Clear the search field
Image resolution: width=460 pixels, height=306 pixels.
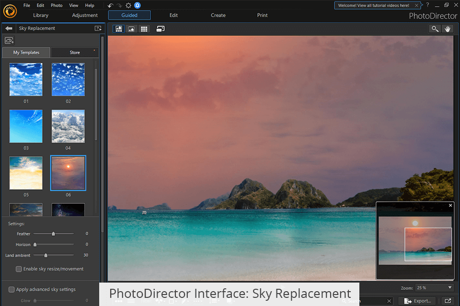point(389,301)
